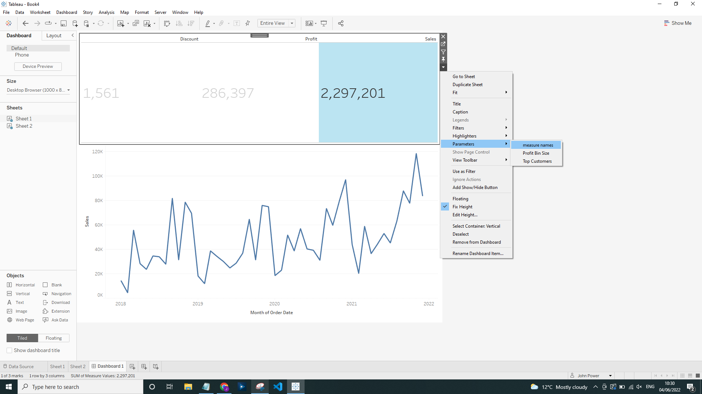Click the Redo forward arrow icon
The height and width of the screenshot is (394, 702).
pyautogui.click(x=37, y=23)
